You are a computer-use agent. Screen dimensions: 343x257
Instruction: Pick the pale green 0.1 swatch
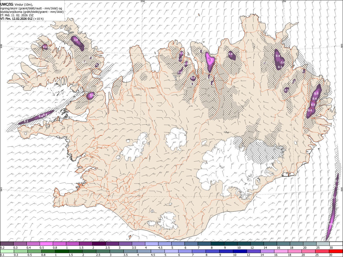point(7,251)
